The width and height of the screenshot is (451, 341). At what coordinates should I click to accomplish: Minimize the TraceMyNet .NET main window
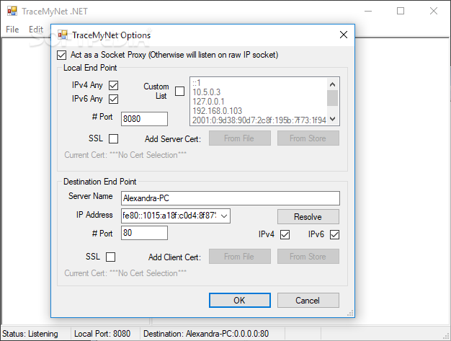(x=368, y=12)
